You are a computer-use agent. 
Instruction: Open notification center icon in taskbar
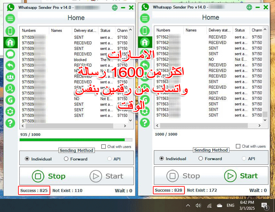pos(264,206)
